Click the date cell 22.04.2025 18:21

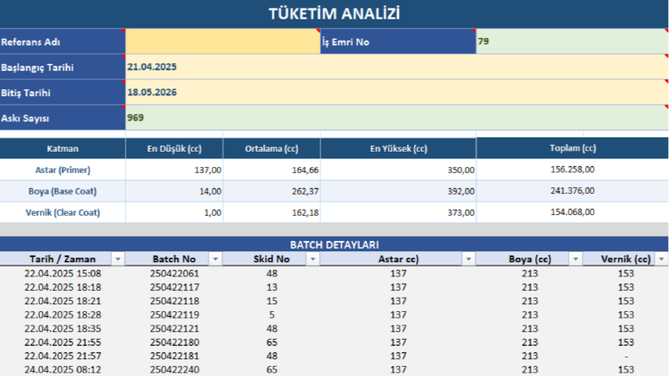click(x=62, y=300)
